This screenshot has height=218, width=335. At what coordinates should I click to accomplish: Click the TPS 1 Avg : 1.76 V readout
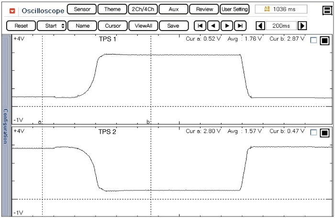pyautogui.click(x=245, y=39)
